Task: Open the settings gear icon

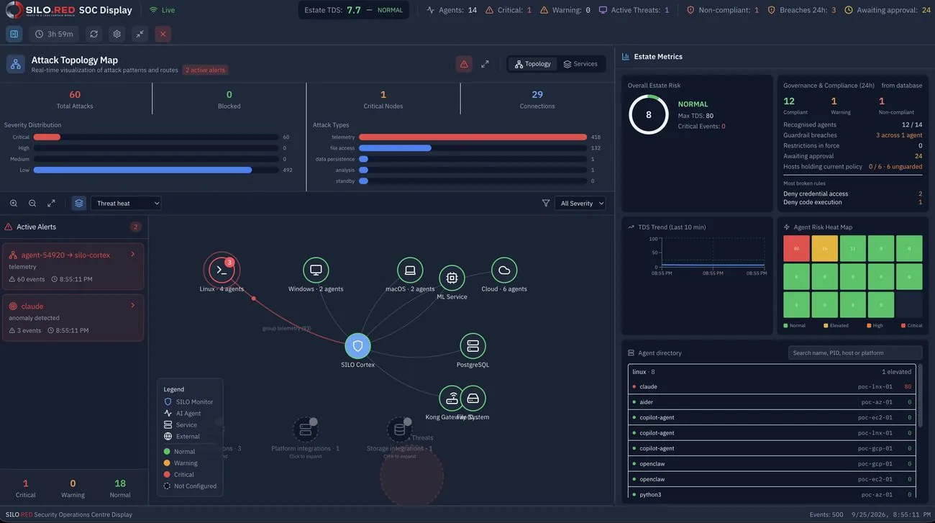Action: pyautogui.click(x=117, y=34)
